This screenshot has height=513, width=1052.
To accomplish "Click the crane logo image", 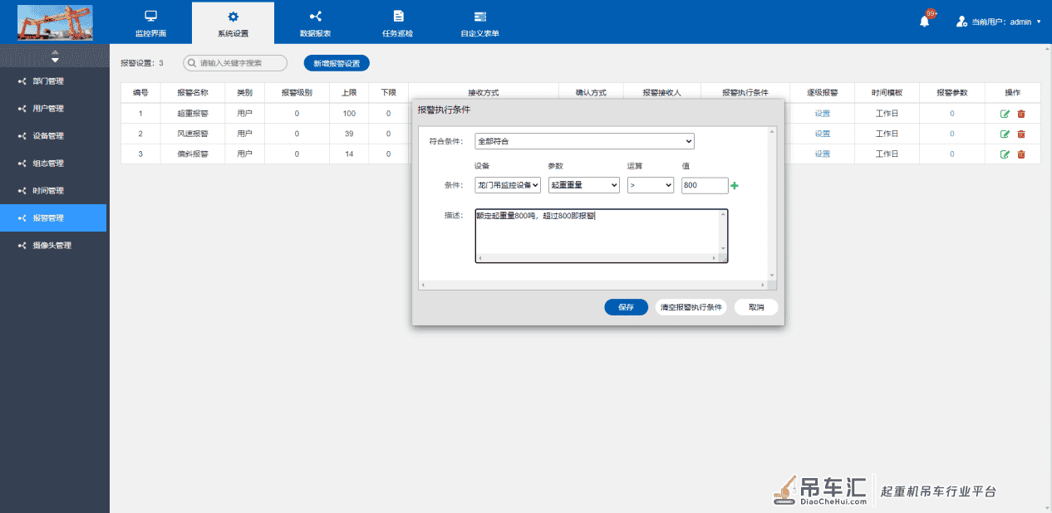I will pyautogui.click(x=55, y=22).
